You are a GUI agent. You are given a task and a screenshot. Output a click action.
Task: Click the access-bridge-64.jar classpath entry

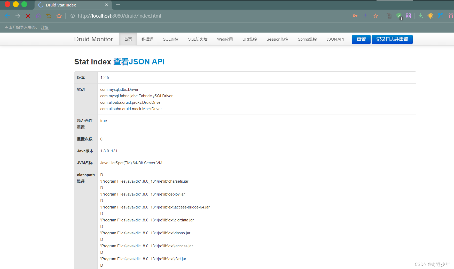[x=155, y=207]
